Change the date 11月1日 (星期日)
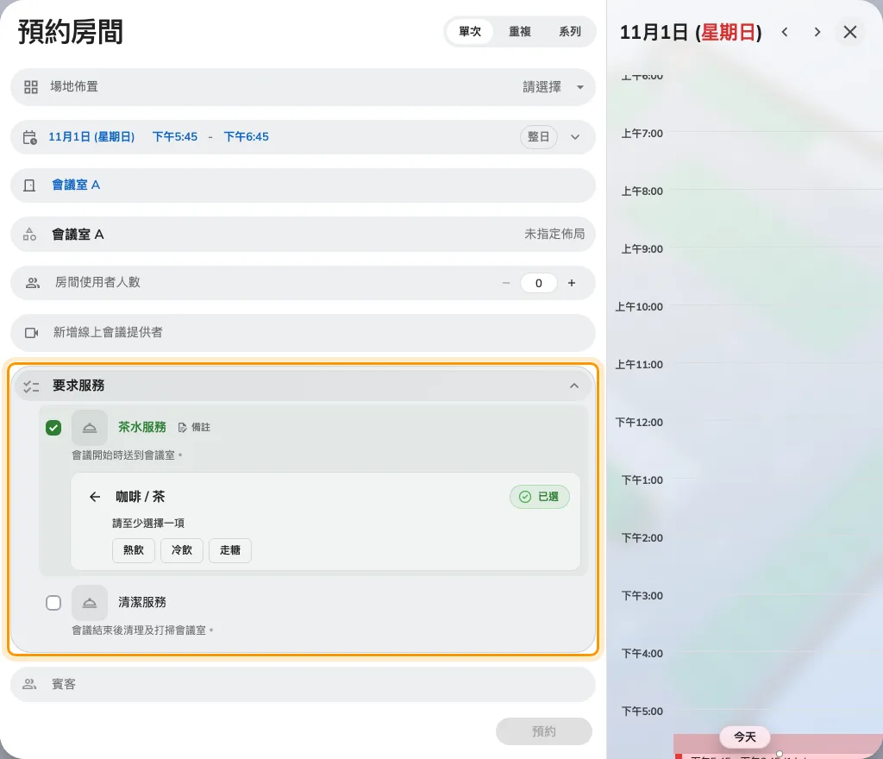This screenshot has height=759, width=883. [x=91, y=137]
